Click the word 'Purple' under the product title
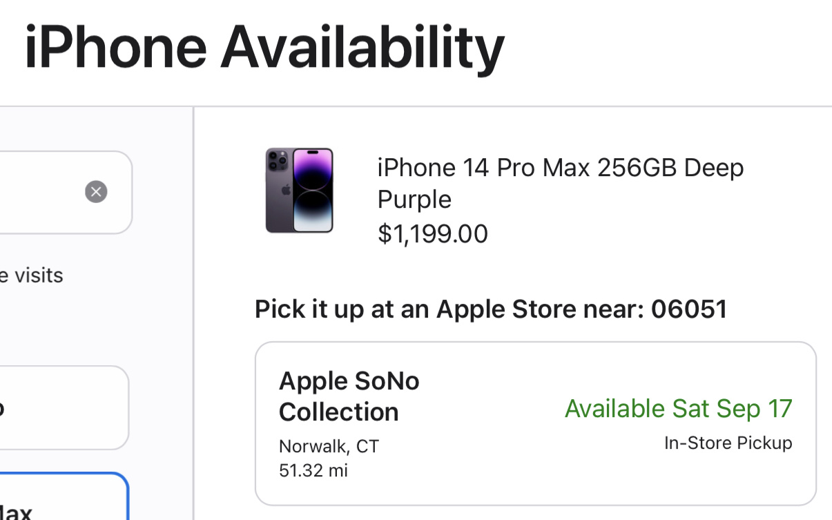 pyautogui.click(x=414, y=200)
